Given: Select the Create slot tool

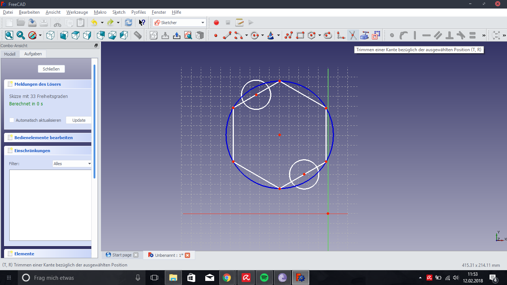Looking at the screenshot, I should (328, 35).
